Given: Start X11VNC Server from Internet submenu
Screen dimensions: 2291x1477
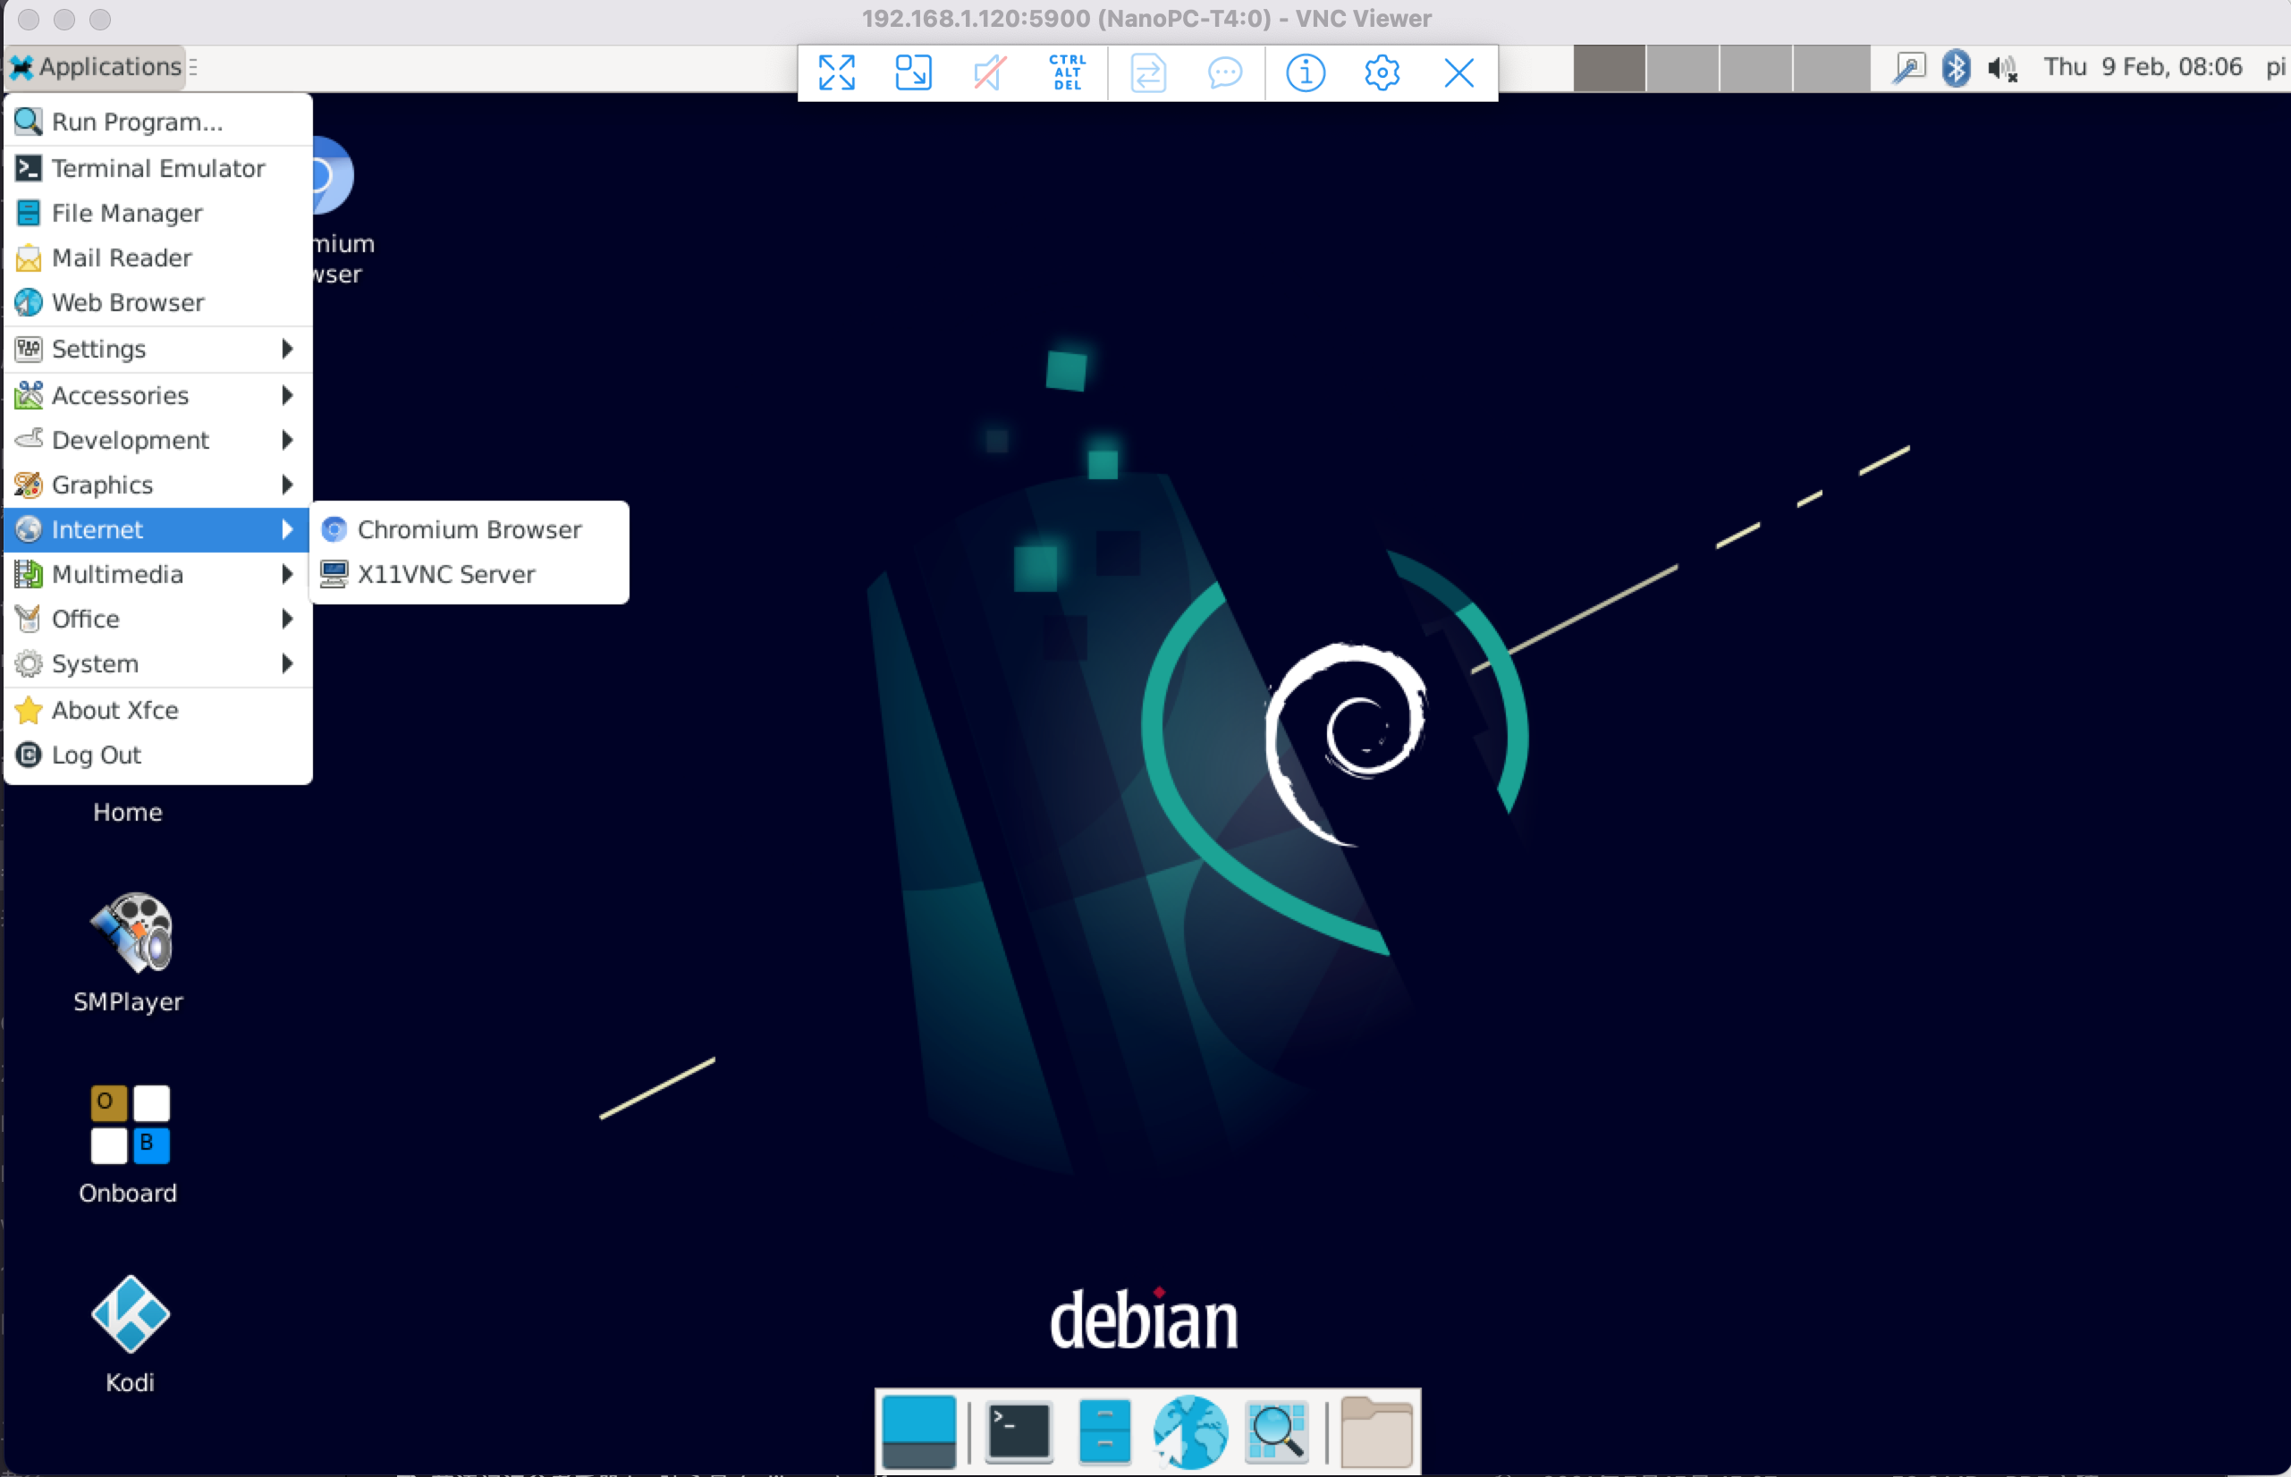Looking at the screenshot, I should point(469,575).
